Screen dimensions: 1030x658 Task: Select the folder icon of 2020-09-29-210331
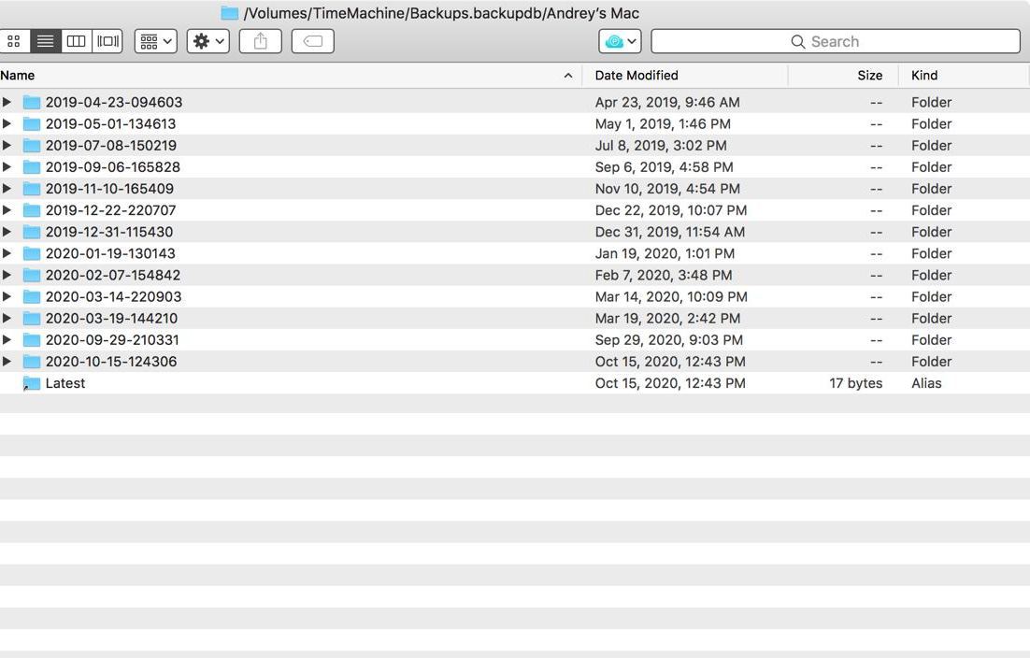click(x=32, y=339)
